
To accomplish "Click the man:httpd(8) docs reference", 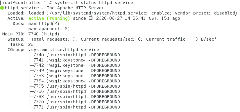I will [x=44, y=24].
